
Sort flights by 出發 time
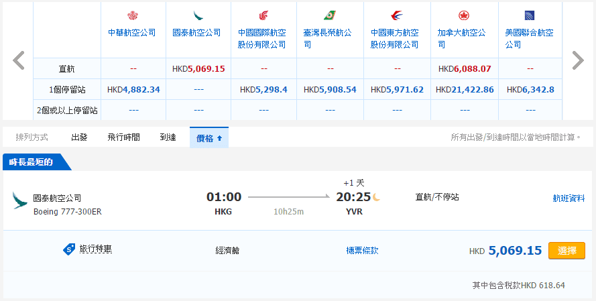tap(79, 137)
